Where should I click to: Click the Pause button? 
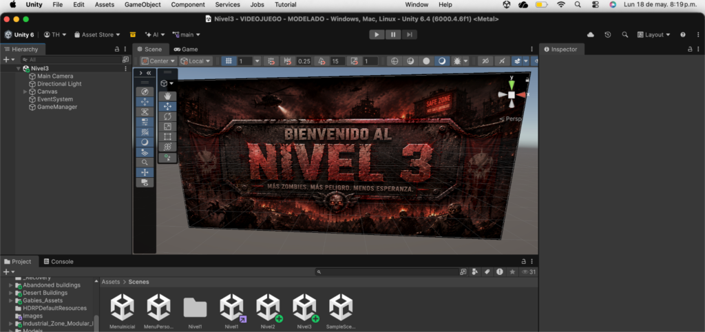pyautogui.click(x=393, y=34)
